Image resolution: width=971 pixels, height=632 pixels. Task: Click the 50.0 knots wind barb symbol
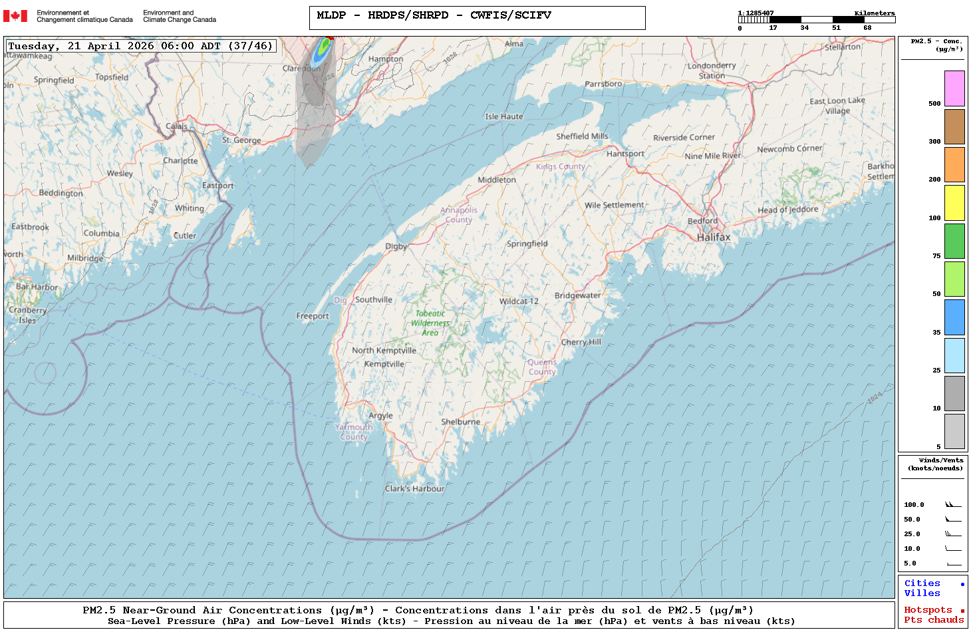tap(953, 520)
